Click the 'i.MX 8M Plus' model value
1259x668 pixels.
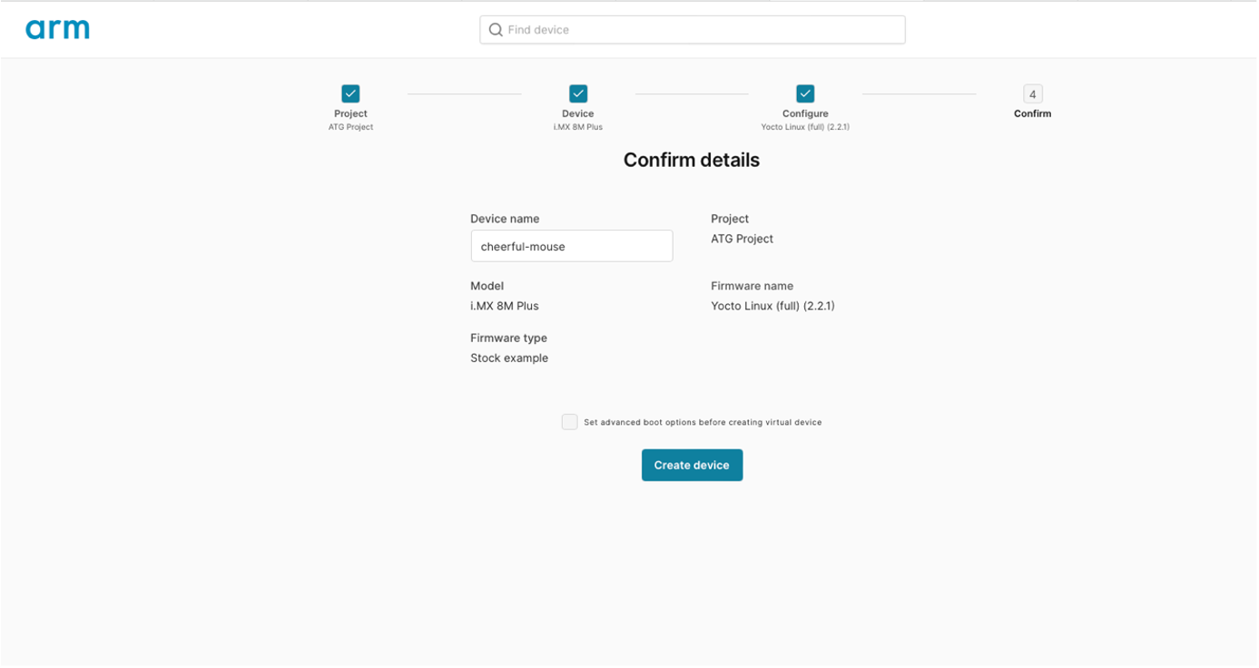(x=505, y=306)
